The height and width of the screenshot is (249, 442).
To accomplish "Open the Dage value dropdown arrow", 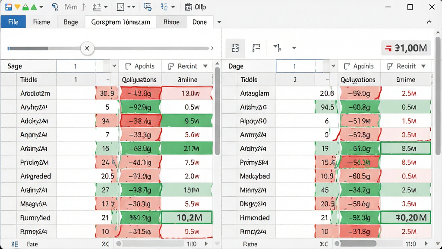I will [333, 66].
